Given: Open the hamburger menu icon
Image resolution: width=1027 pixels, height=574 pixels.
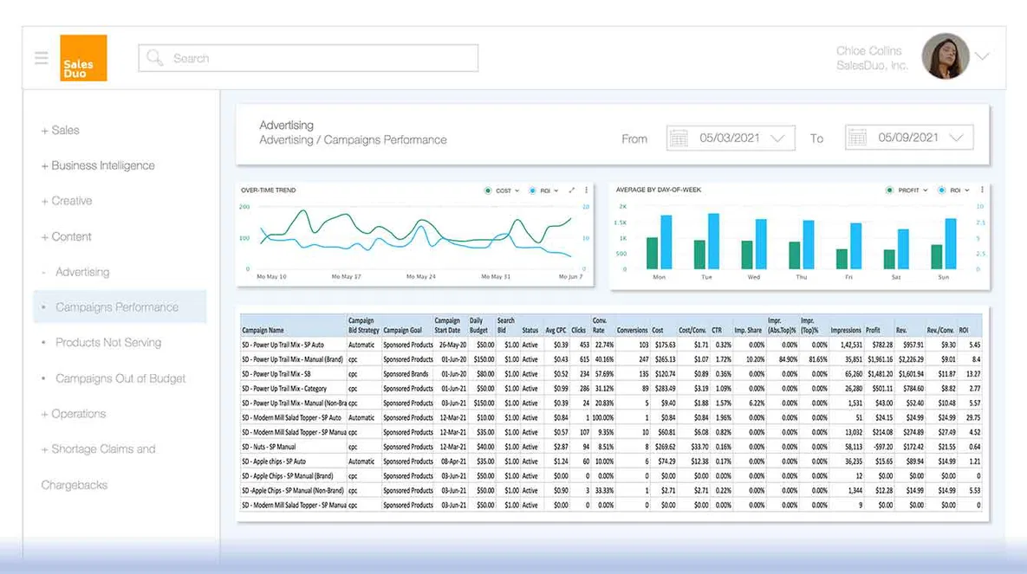Looking at the screenshot, I should tap(42, 58).
